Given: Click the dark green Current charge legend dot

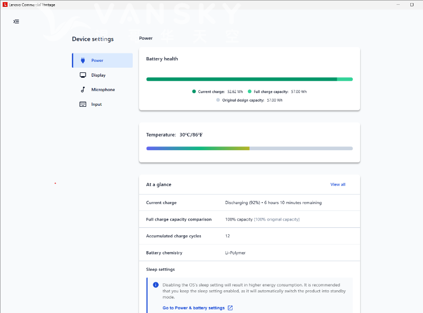Looking at the screenshot, I should point(194,91).
